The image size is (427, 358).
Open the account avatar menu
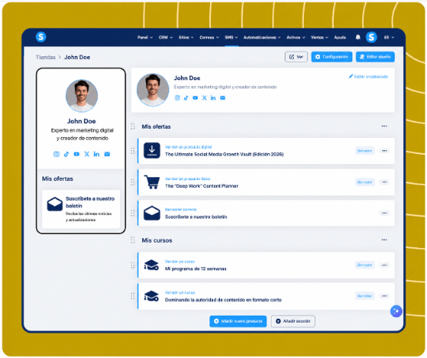[372, 37]
